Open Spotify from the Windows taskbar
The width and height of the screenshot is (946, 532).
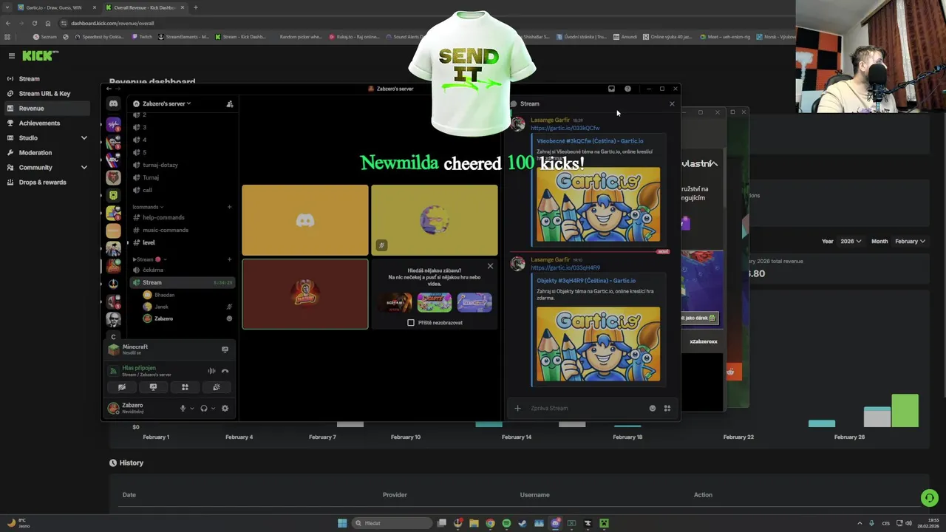506,523
